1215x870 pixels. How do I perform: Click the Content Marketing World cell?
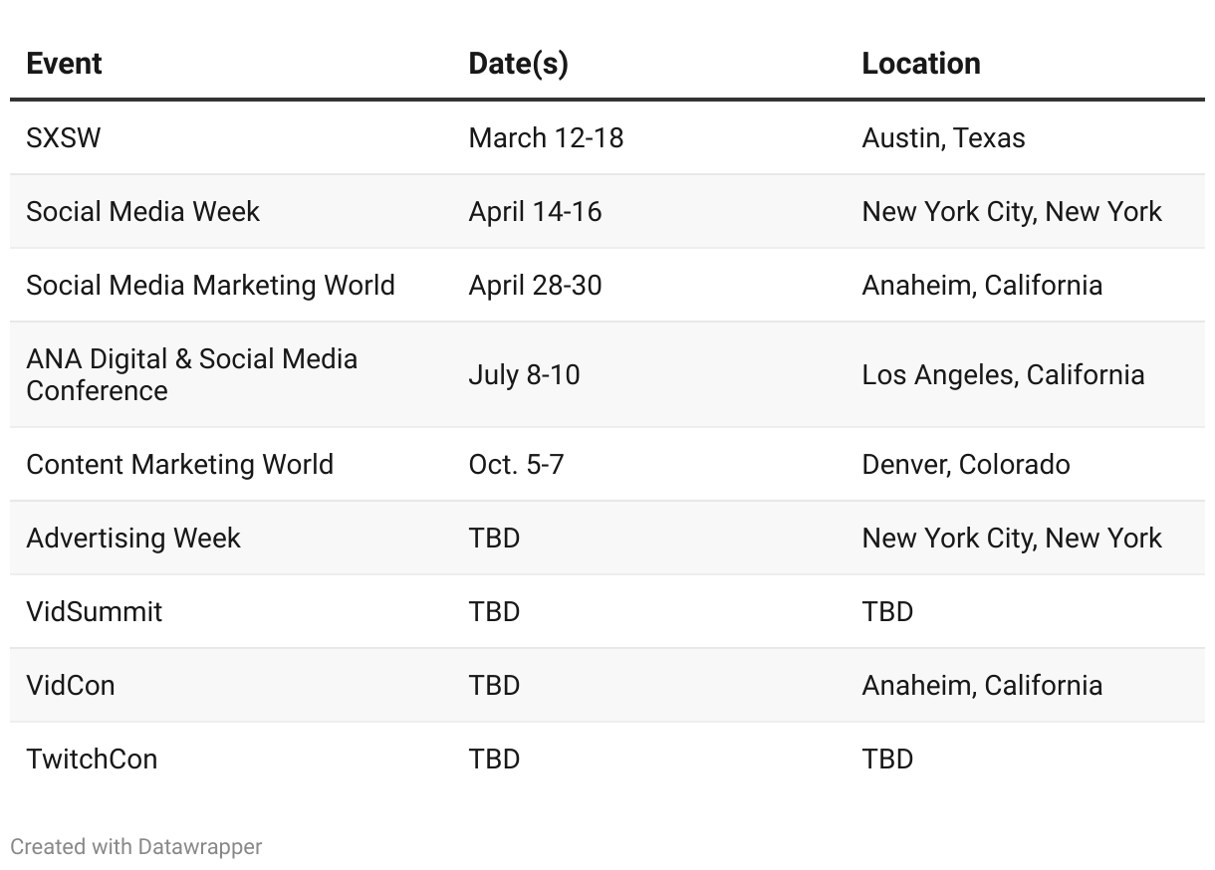pos(179,464)
